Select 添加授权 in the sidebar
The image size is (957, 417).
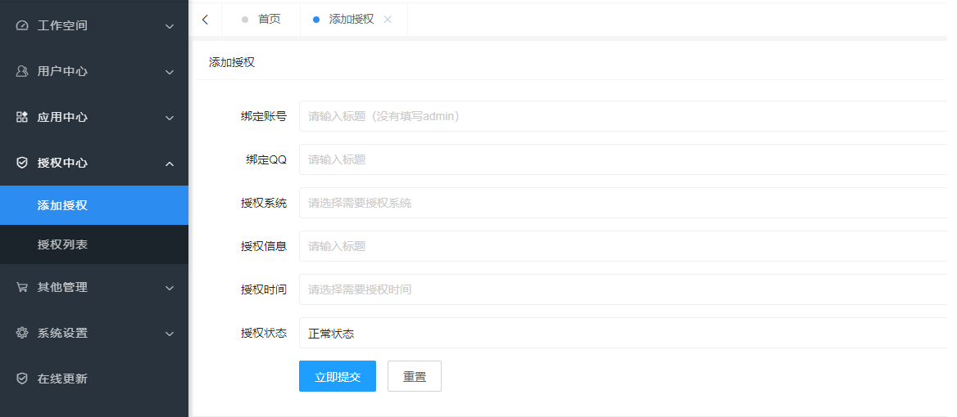coord(63,205)
